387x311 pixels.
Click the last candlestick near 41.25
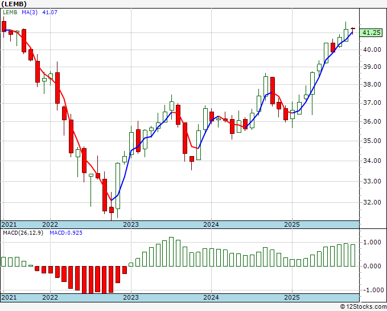click(353, 30)
